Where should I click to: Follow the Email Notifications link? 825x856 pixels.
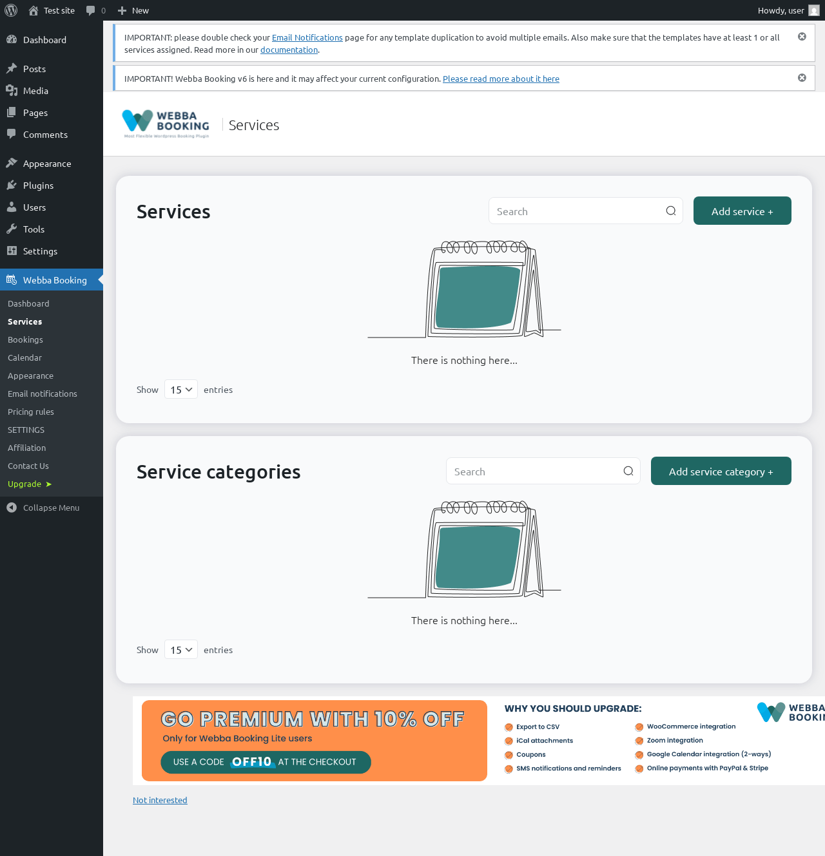[x=307, y=37]
